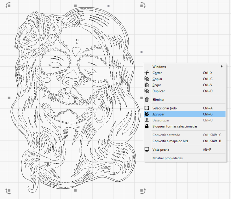The height and width of the screenshot is (199, 231).
Task: Expand the Windows submenu arrow
Action: [222, 67]
